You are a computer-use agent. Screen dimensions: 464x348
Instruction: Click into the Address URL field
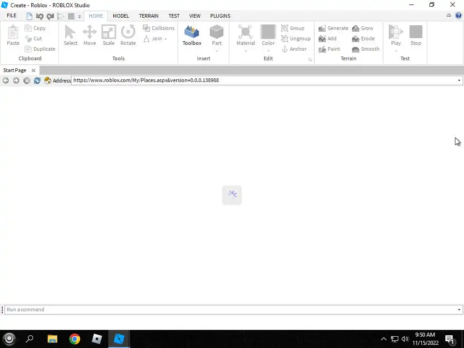click(263, 80)
